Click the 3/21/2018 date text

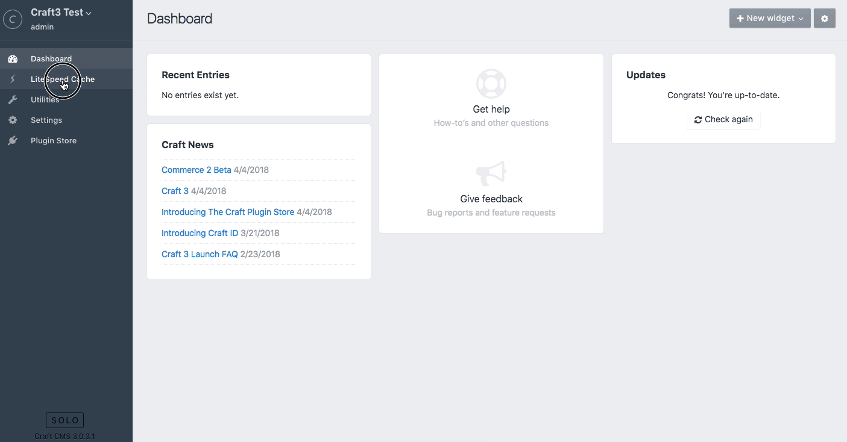[x=260, y=233]
